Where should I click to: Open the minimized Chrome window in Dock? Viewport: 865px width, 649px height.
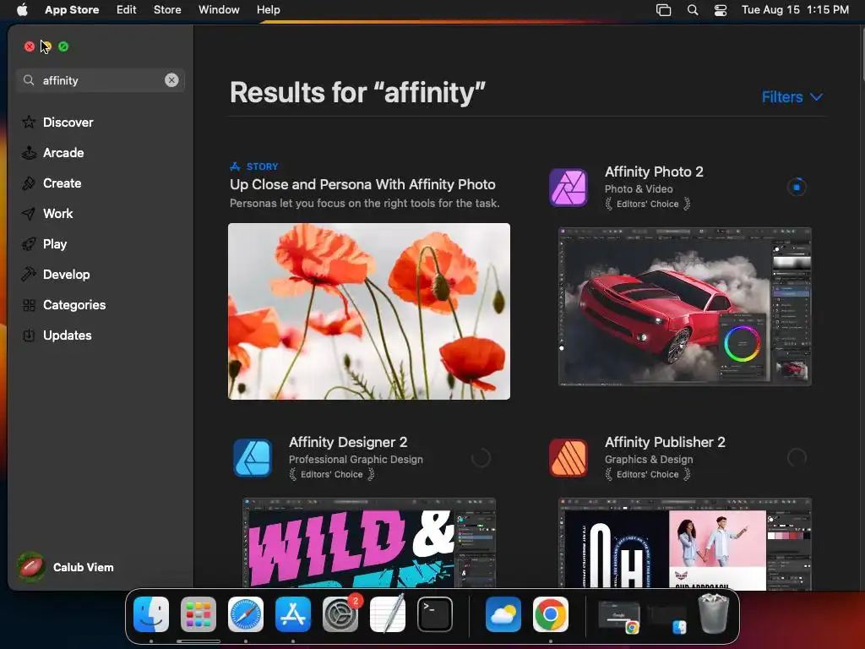[x=619, y=616]
